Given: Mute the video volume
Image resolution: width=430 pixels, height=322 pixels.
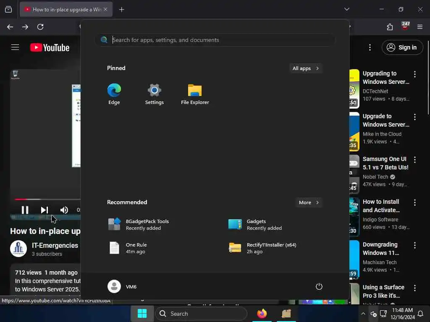Looking at the screenshot, I should click(64, 210).
